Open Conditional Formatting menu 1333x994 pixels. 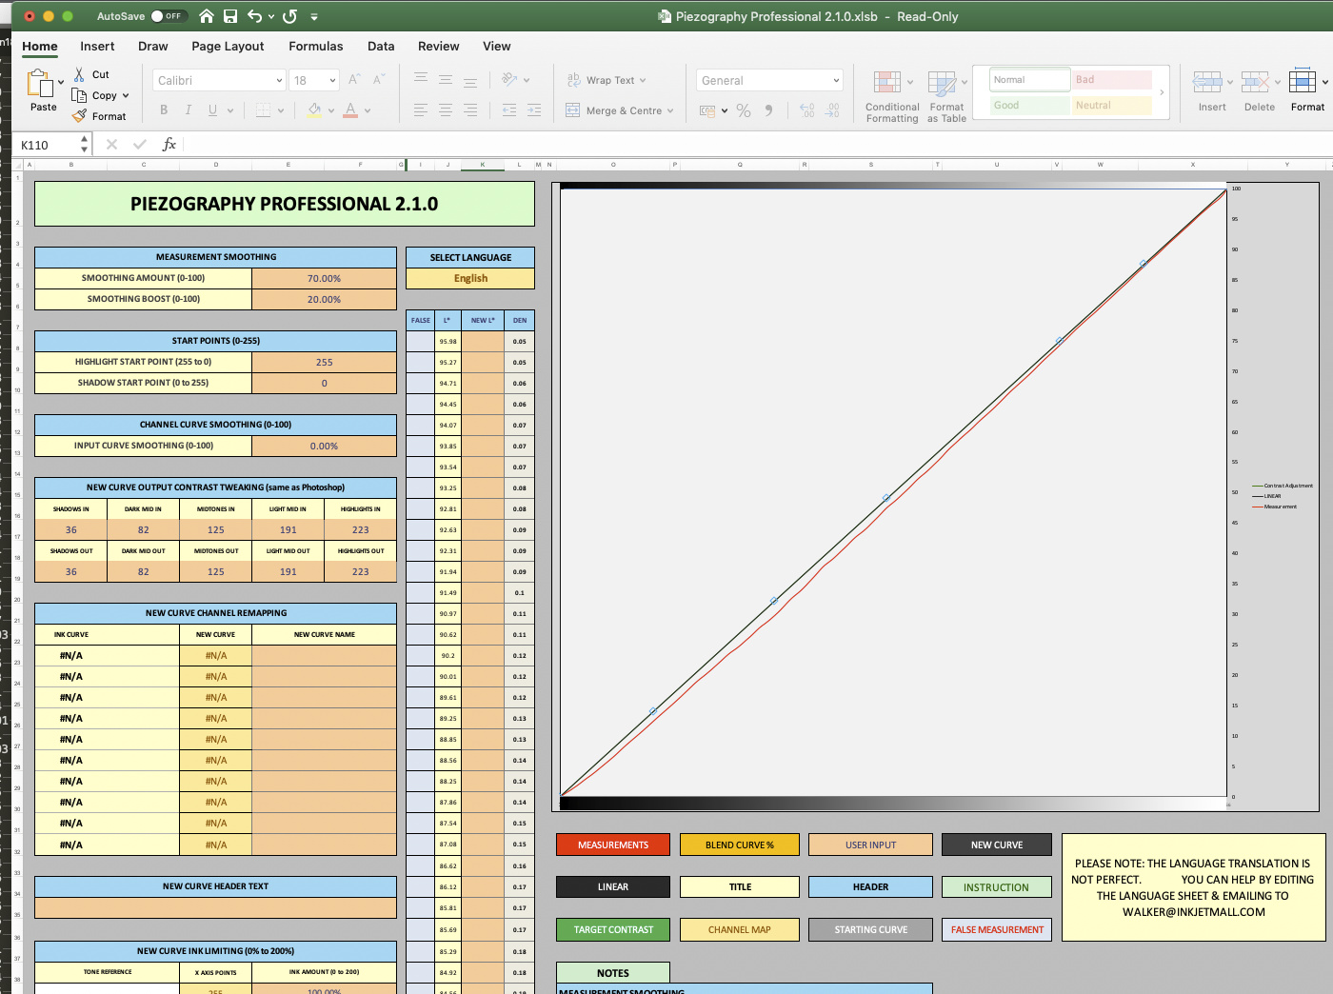[892, 96]
